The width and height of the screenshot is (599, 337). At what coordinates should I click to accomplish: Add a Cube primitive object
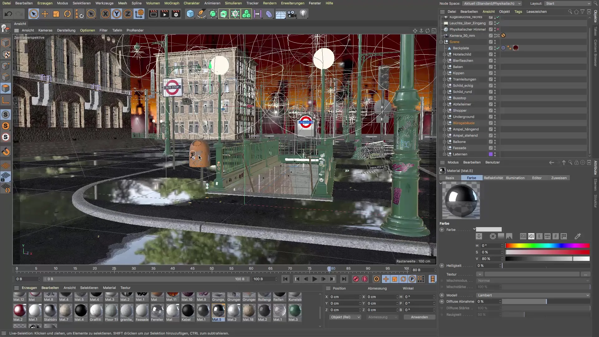[x=190, y=14]
